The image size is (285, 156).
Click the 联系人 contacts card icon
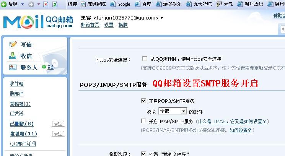tap(13, 67)
